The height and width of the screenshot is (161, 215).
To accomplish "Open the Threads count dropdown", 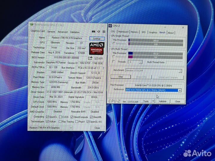I will click(135, 62).
